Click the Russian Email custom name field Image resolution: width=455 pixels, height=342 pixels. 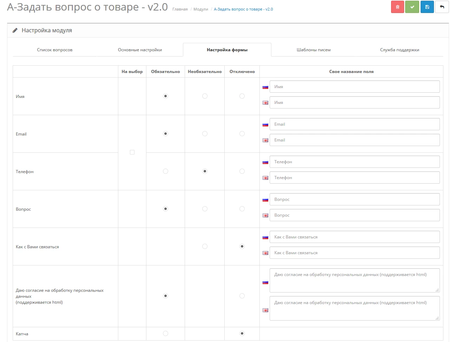[355, 124]
